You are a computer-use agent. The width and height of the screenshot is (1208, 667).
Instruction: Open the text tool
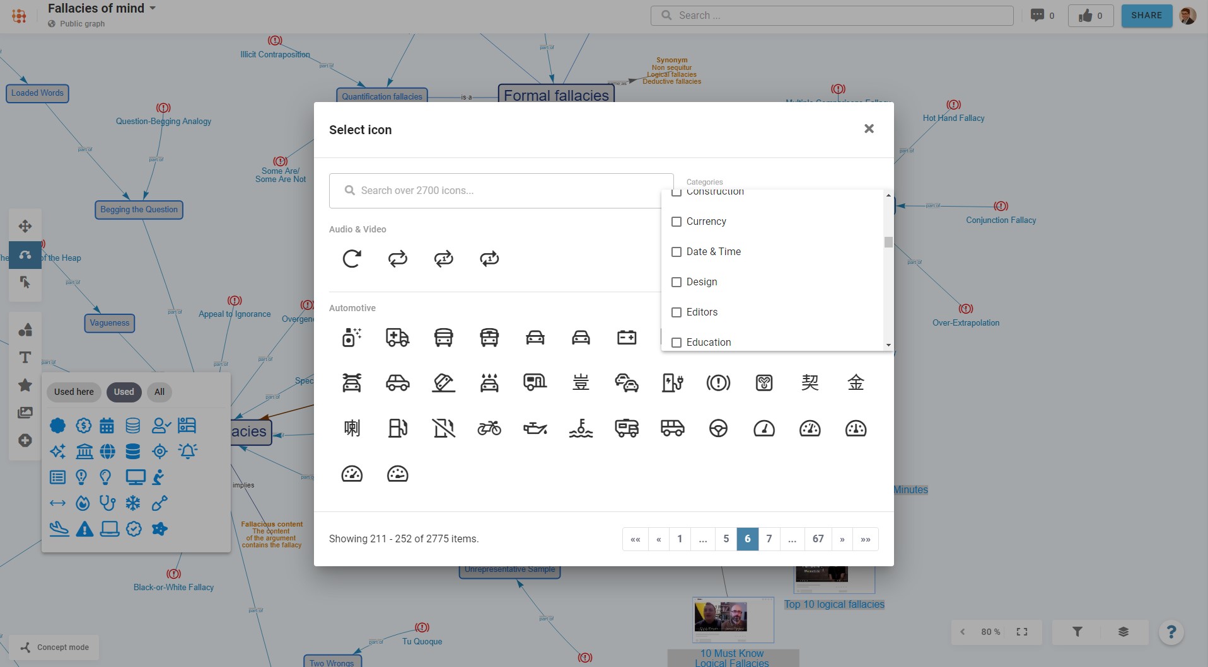(25, 357)
